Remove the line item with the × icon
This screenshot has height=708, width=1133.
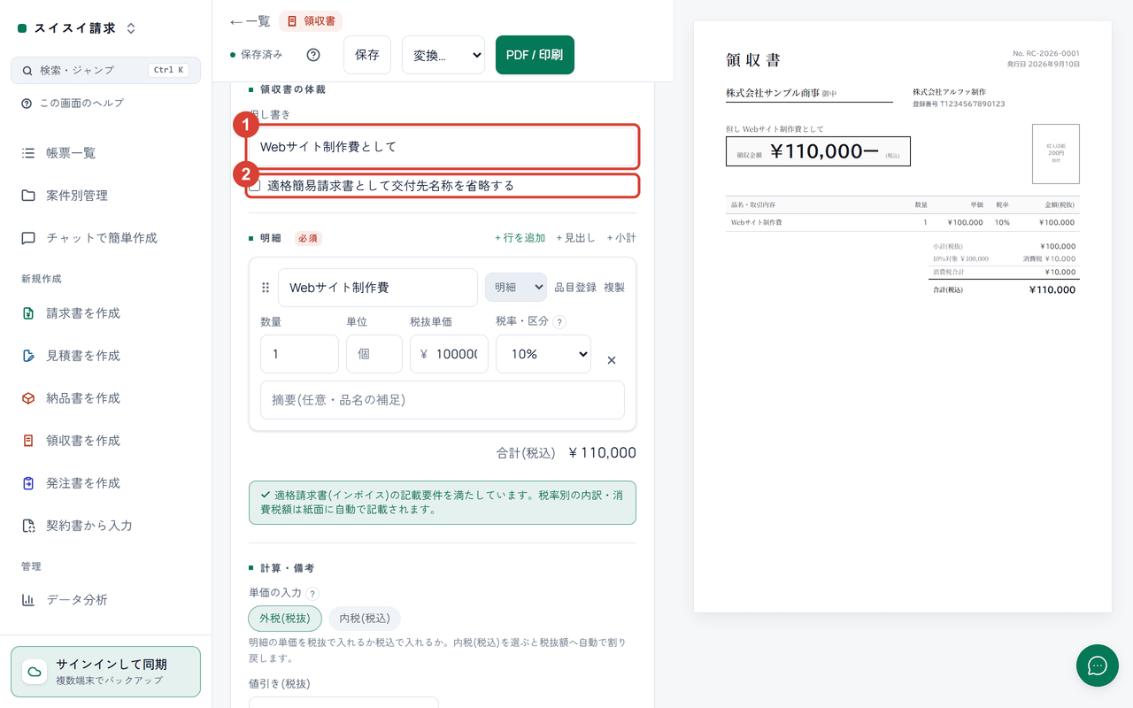coord(611,360)
